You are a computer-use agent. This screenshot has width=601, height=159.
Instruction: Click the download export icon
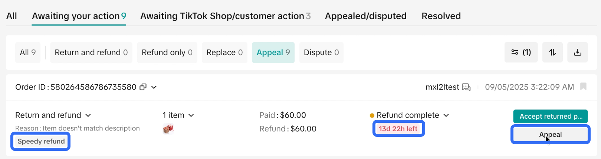[x=577, y=53]
